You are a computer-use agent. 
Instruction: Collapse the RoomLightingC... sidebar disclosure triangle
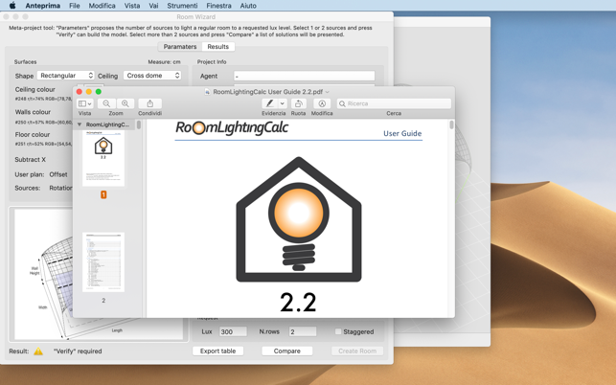(80, 125)
